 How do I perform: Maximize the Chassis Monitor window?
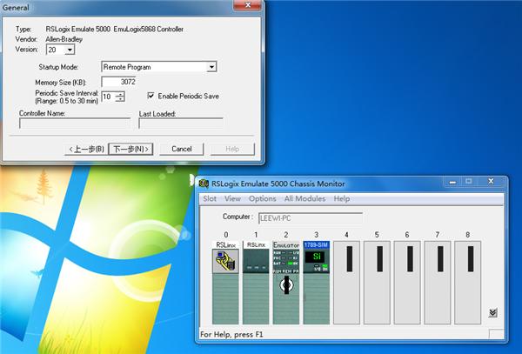[469, 182]
